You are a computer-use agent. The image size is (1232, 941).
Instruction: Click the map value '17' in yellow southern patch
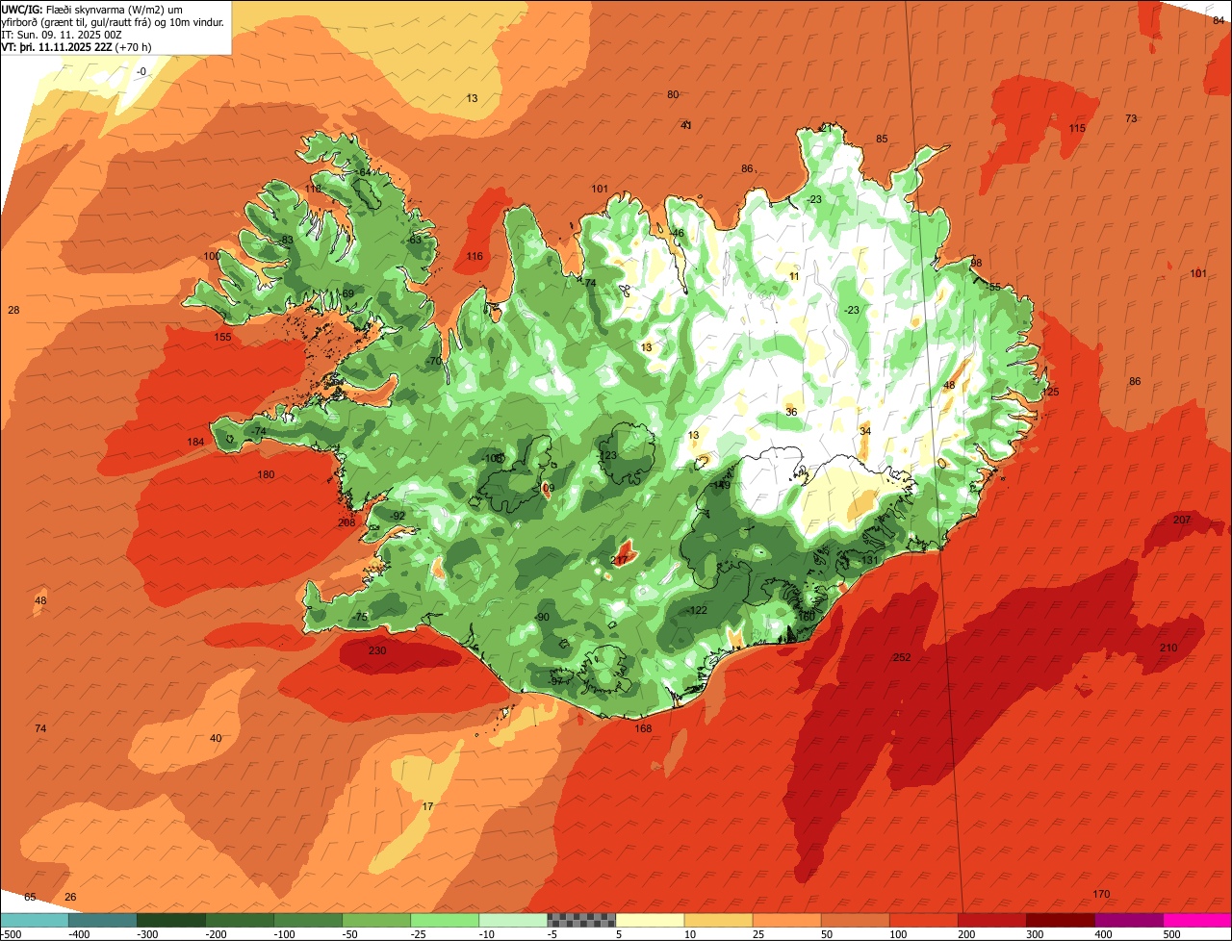[x=428, y=806]
